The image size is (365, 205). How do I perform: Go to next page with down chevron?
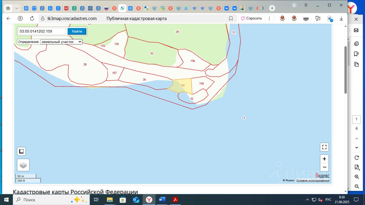[x=356, y=147]
